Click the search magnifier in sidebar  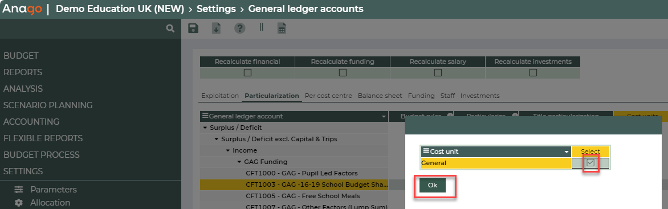[170, 28]
